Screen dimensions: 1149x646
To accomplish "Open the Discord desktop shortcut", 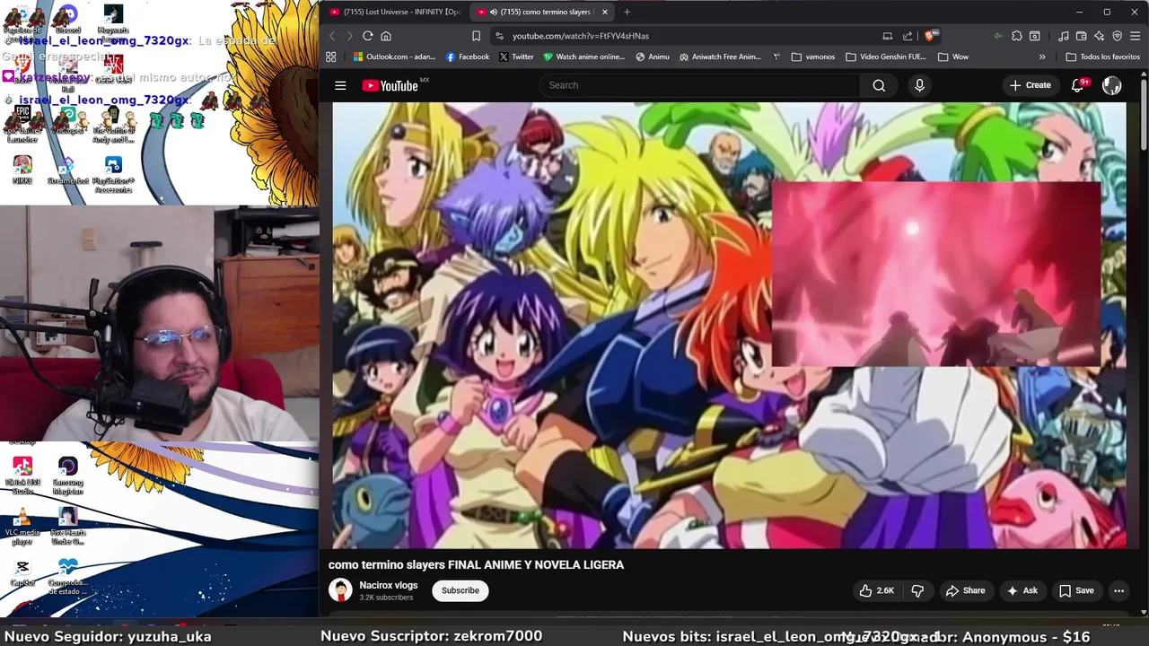I will point(67,19).
